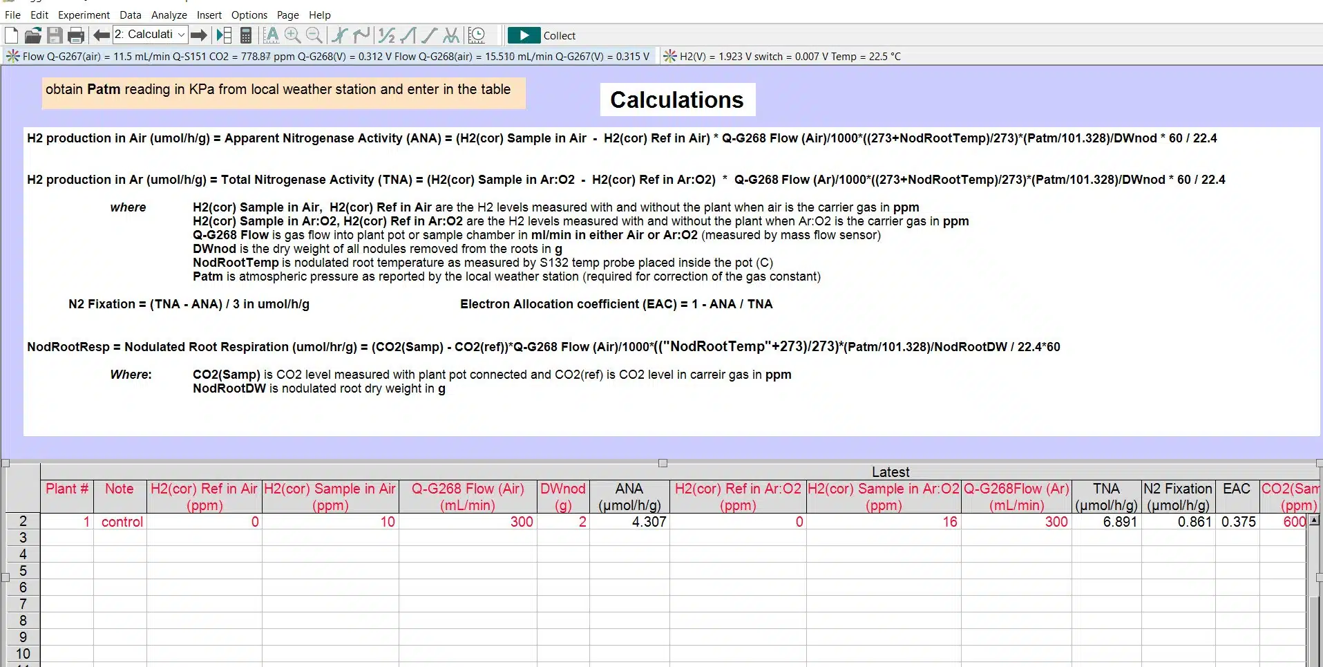Open the page selection dropdown
1323x667 pixels.
pyautogui.click(x=178, y=34)
